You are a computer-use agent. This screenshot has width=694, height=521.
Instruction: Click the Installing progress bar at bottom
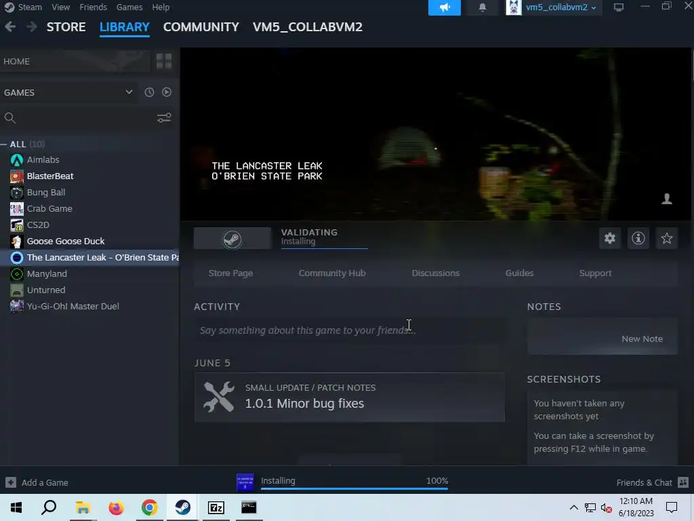click(354, 488)
